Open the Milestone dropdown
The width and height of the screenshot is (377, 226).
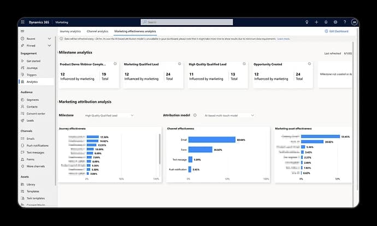tap(109, 115)
